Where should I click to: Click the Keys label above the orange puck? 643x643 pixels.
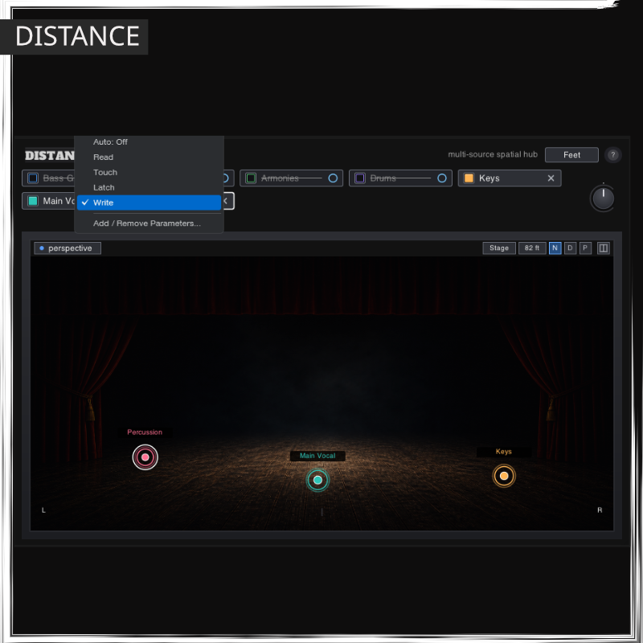point(504,452)
